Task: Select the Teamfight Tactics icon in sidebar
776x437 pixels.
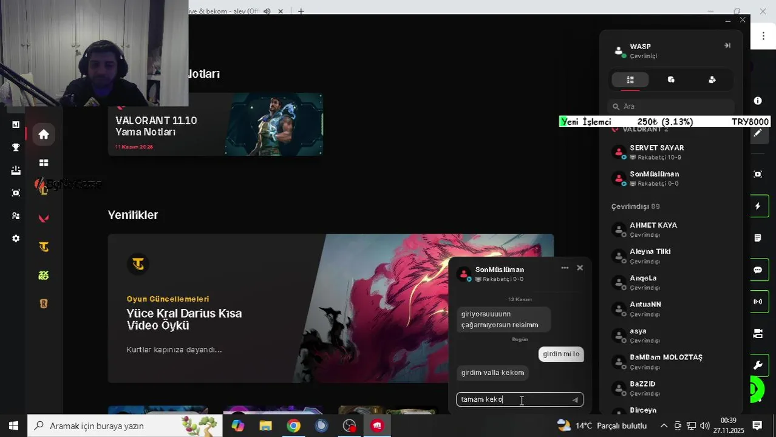Action: [x=44, y=246]
